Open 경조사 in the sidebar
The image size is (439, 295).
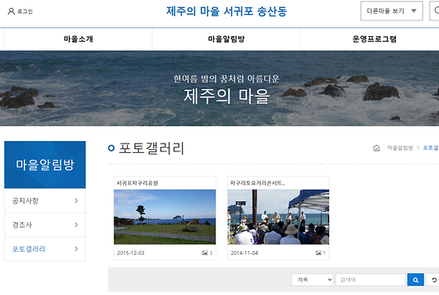click(45, 224)
